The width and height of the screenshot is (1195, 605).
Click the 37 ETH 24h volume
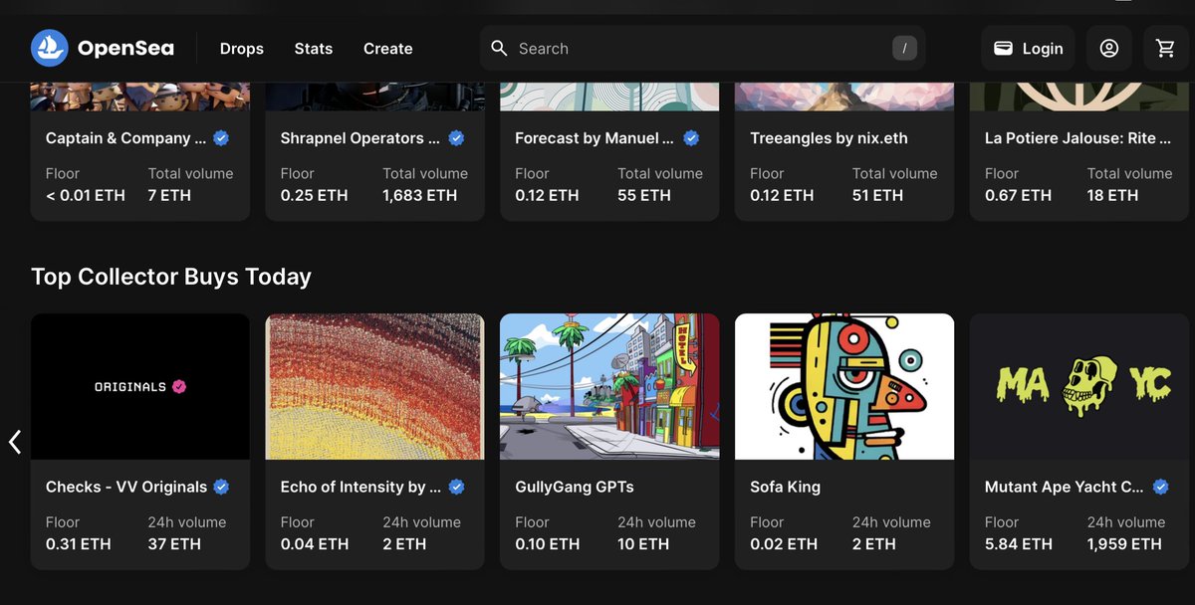(x=174, y=543)
